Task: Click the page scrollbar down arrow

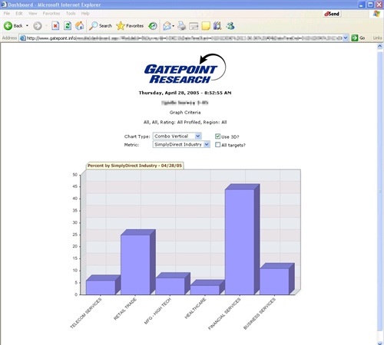Action: click(x=379, y=343)
